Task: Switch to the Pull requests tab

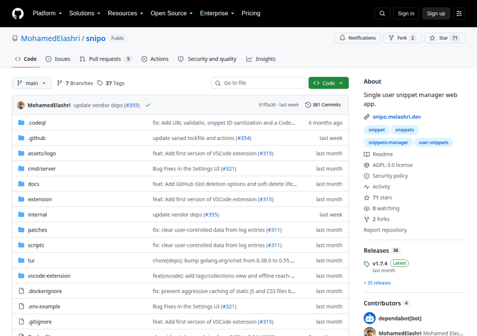Action: [106, 59]
